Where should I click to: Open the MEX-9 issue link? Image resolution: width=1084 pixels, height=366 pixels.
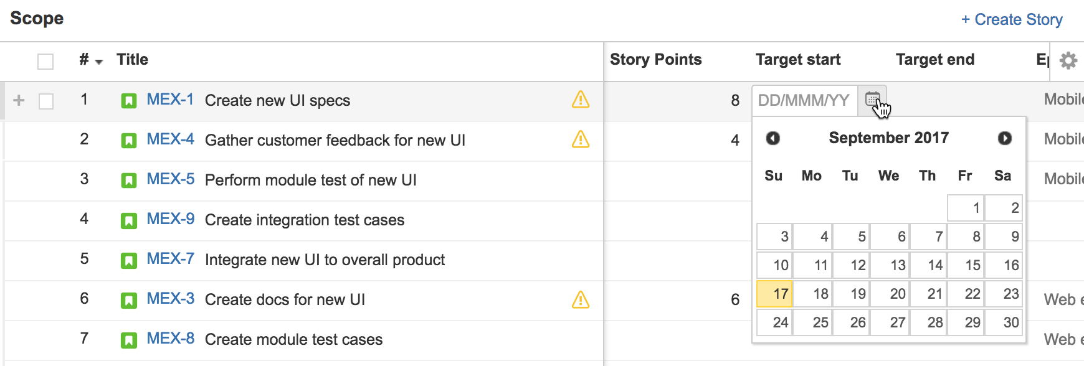(x=171, y=219)
